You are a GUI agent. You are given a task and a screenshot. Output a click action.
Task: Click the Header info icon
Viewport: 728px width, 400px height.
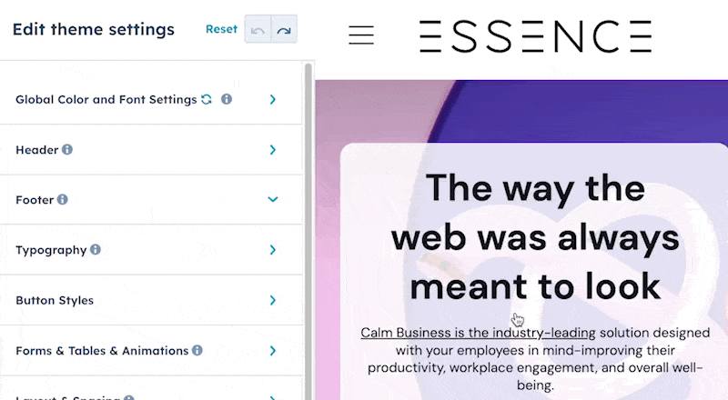67,149
